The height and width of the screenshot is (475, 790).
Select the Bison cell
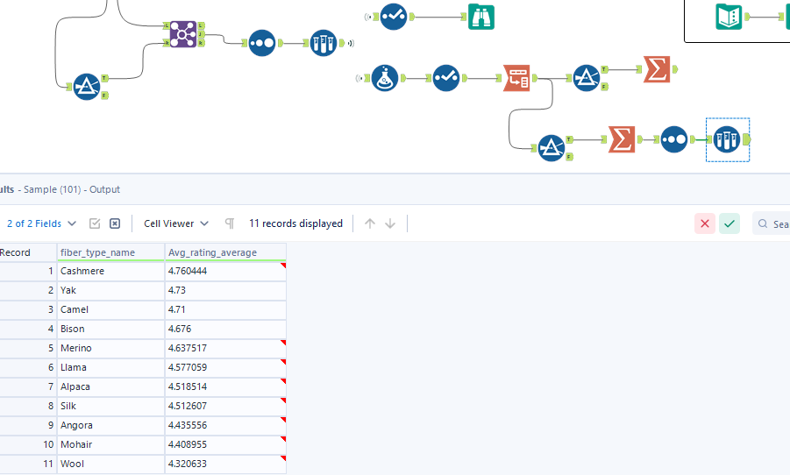pyautogui.click(x=110, y=329)
